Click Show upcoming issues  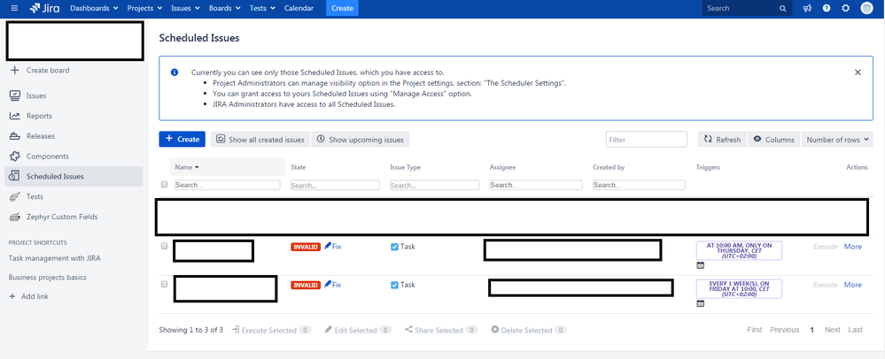(360, 139)
